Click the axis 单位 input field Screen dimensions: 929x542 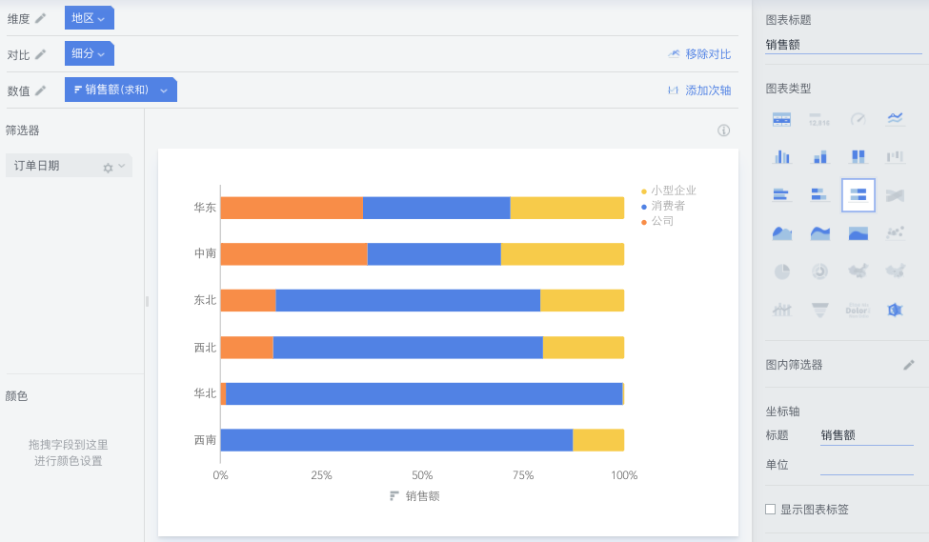click(867, 465)
